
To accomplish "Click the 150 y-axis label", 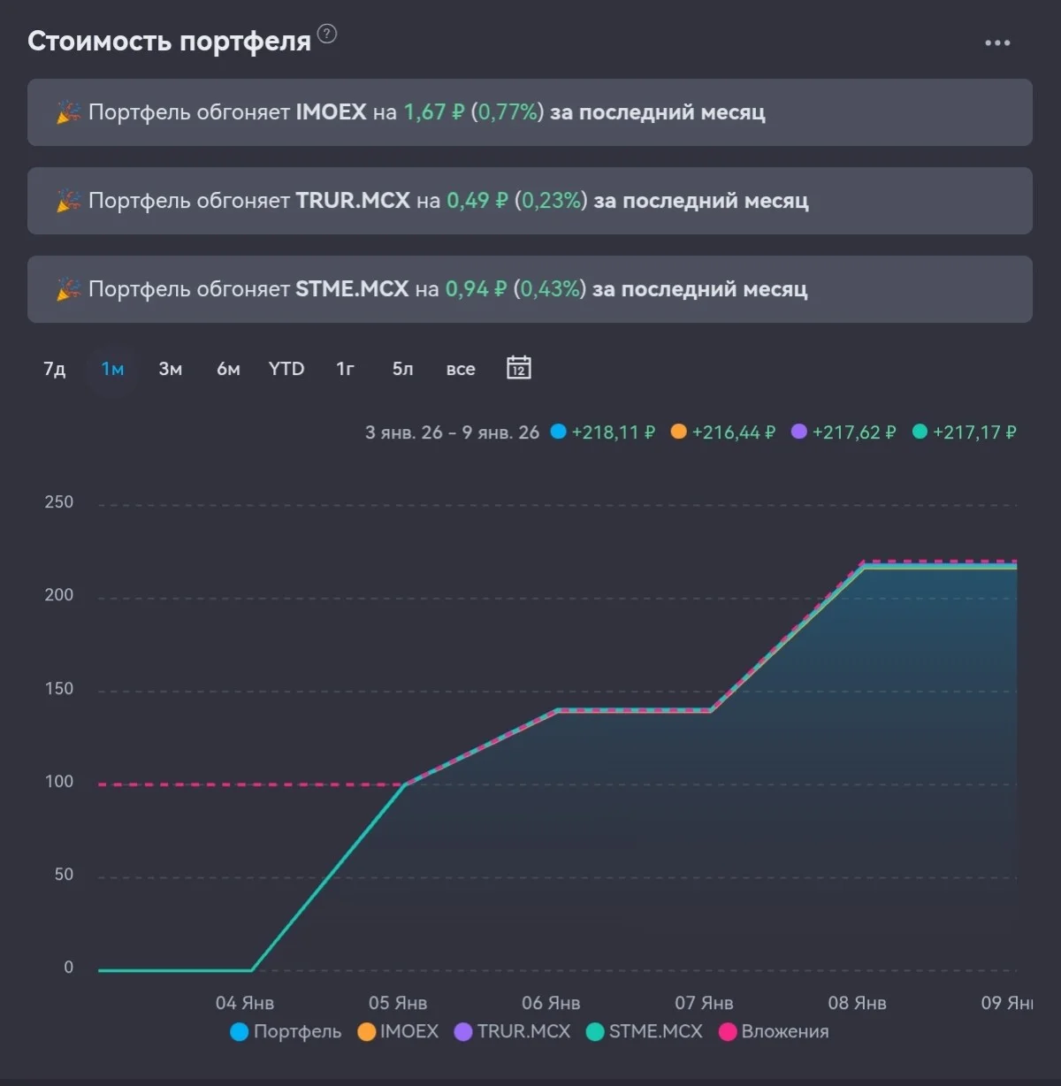I will click(x=59, y=689).
